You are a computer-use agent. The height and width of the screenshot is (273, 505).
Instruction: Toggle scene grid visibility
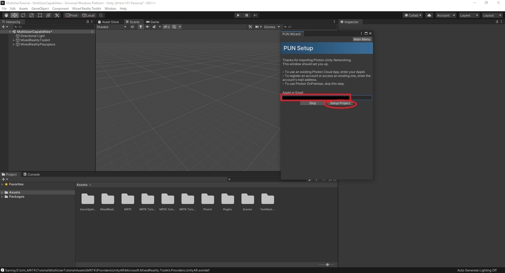tap(174, 27)
